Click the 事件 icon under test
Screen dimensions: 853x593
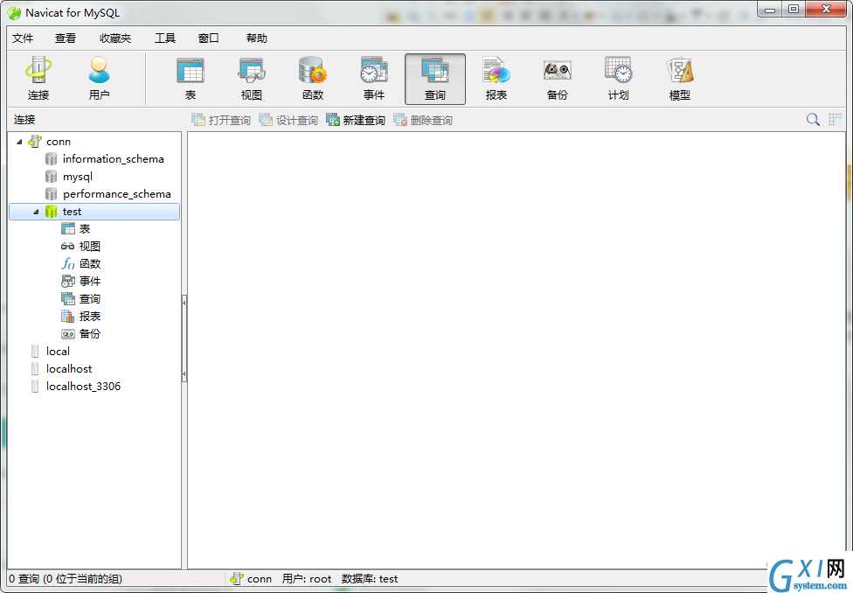(x=68, y=281)
